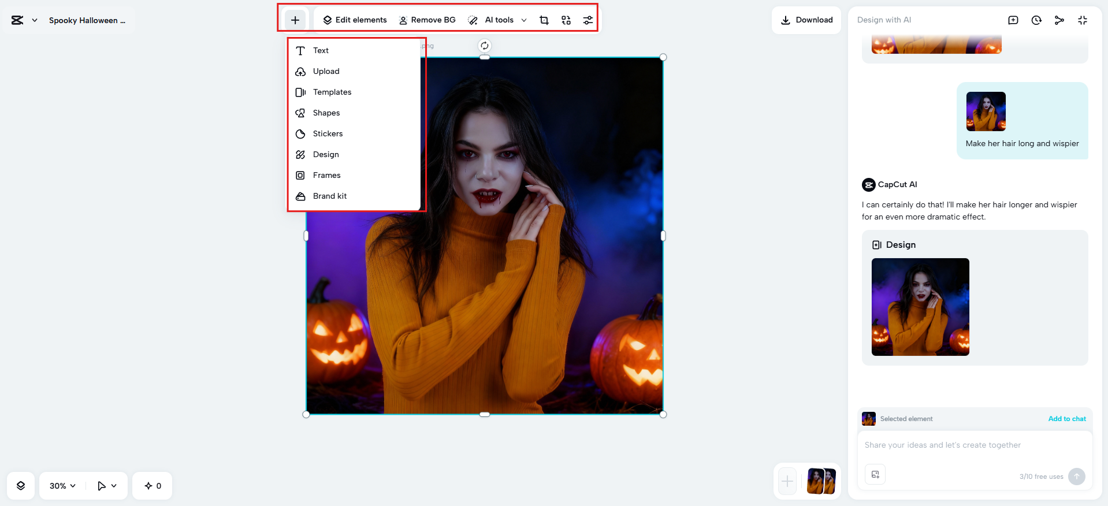Choose Templates from the add menu
Image resolution: width=1108 pixels, height=506 pixels.
[x=332, y=92]
